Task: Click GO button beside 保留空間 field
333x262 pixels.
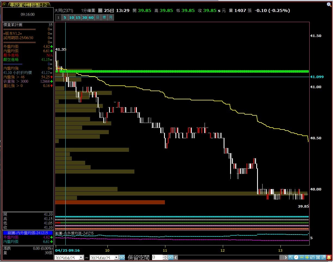Action: (171, 257)
